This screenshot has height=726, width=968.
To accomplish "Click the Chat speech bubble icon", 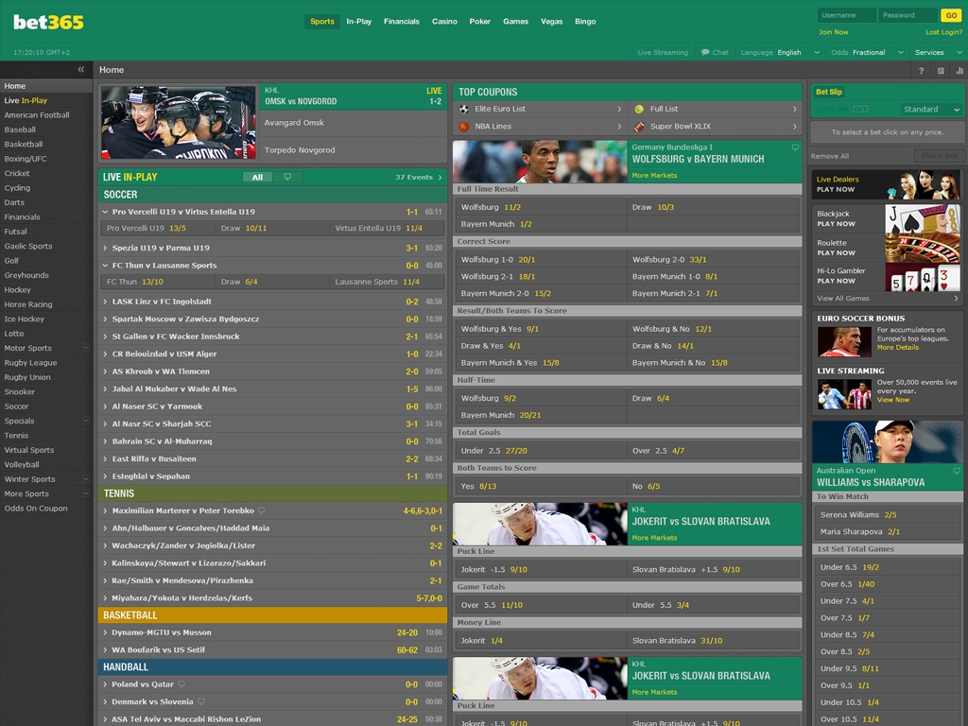I will [x=705, y=53].
